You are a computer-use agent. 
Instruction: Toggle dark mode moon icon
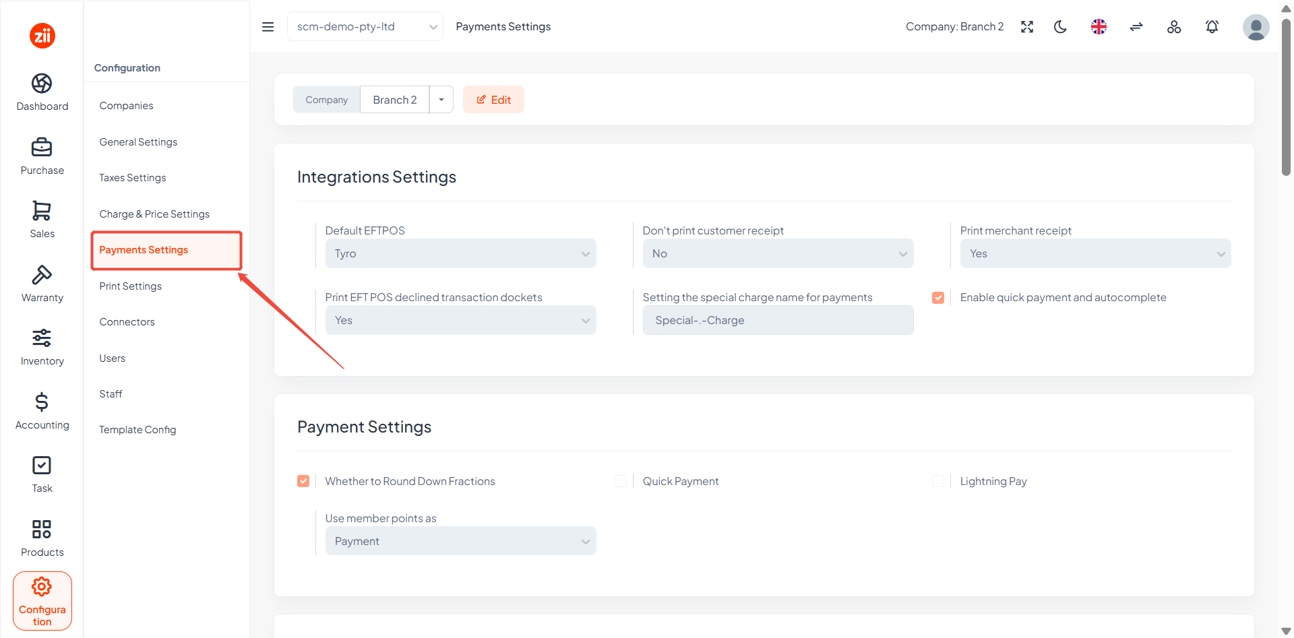coord(1061,27)
